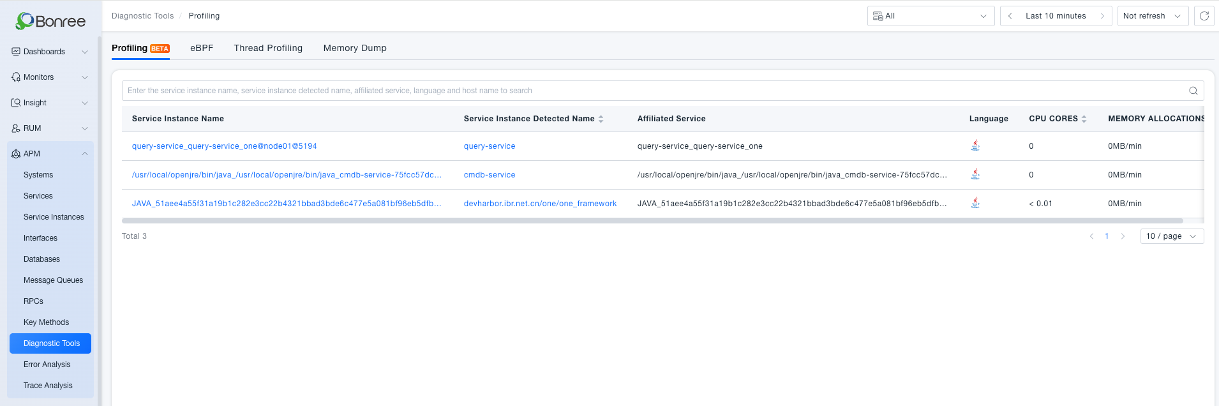Click the Java icon in cmdb-service row
The width and height of the screenshot is (1219, 406).
point(975,174)
